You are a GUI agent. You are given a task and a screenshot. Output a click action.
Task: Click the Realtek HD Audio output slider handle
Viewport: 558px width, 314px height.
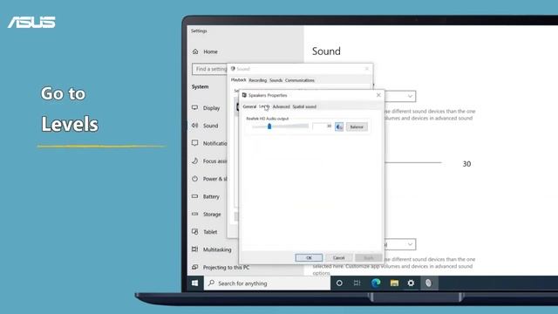tap(269, 126)
